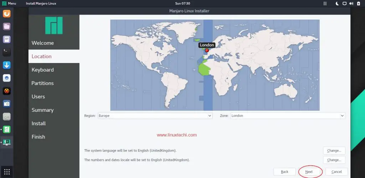Open the network status tray icon
This screenshot has width=365, height=178.
(x=344, y=4)
